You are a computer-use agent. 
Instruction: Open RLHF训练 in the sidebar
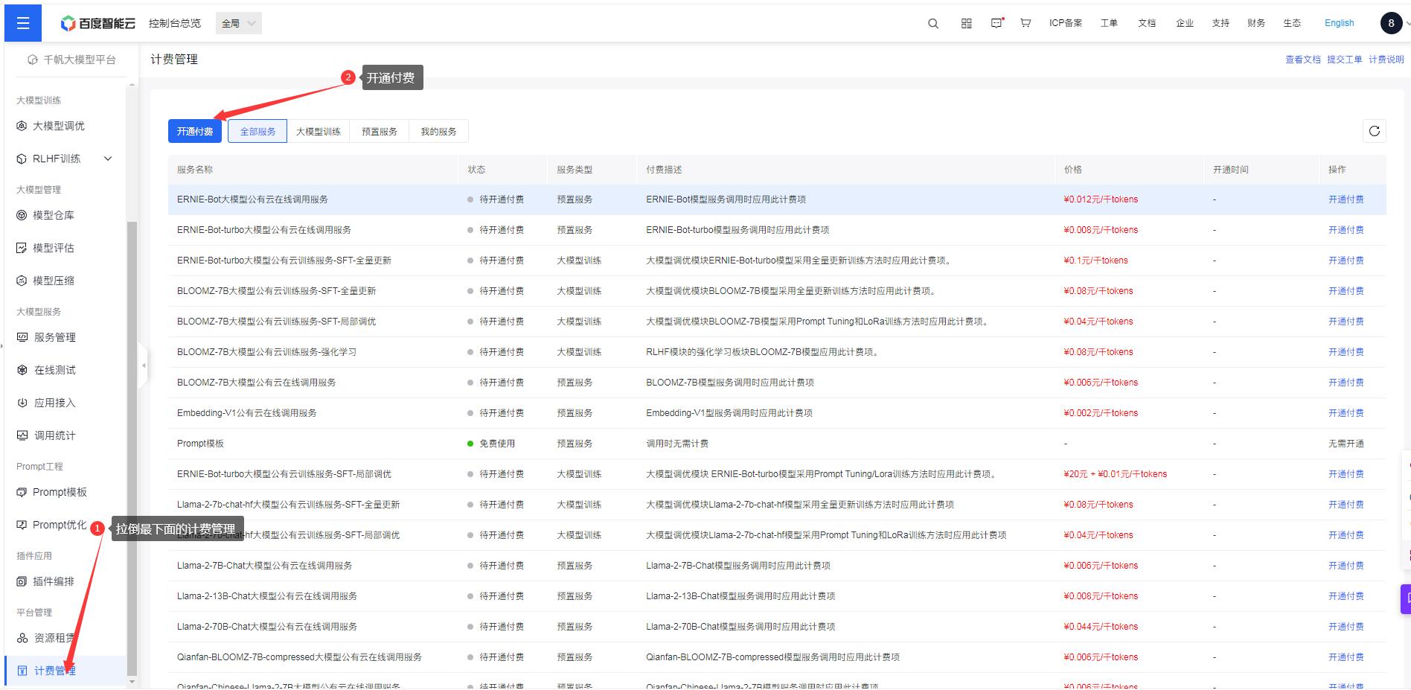(x=56, y=159)
